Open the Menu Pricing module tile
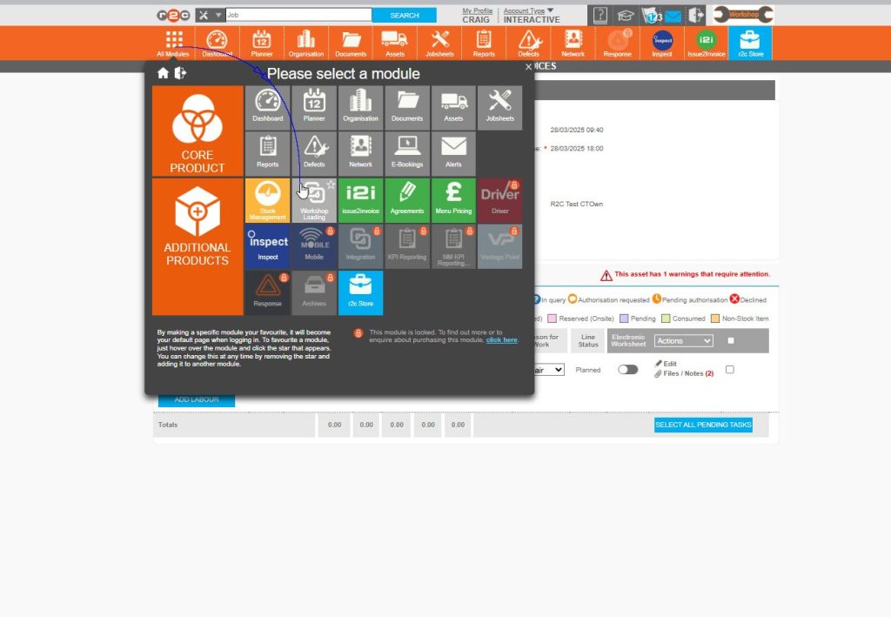This screenshot has height=617, width=891. [x=453, y=199]
